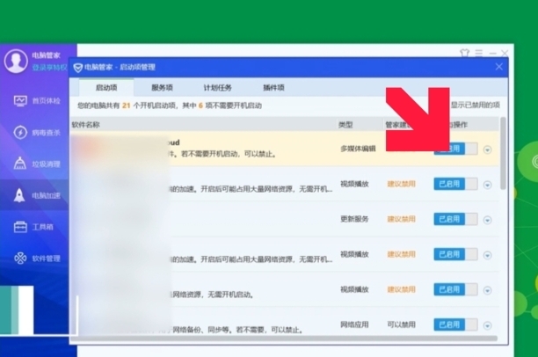Click the horizontal scrollbar at dialog bottom

[x=284, y=339]
